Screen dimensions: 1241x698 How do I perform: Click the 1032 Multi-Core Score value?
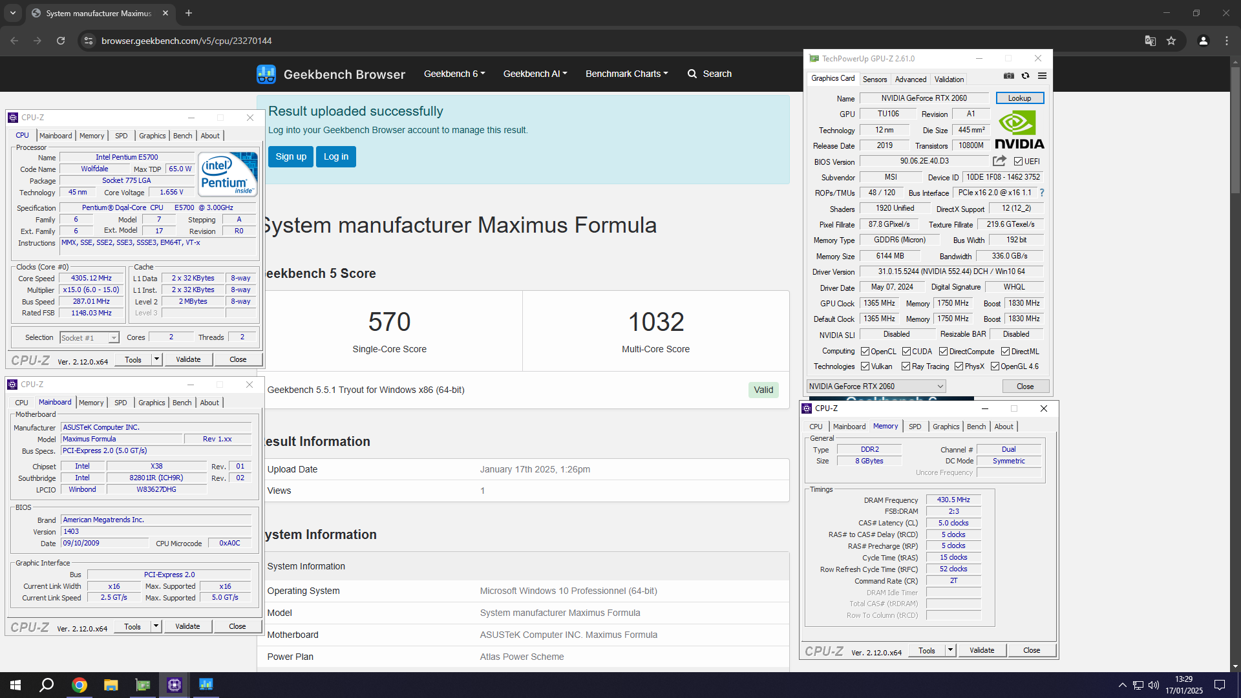click(x=656, y=322)
